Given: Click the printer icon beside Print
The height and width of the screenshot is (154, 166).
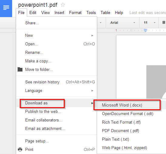Looking at the screenshot, I should 20,149.
